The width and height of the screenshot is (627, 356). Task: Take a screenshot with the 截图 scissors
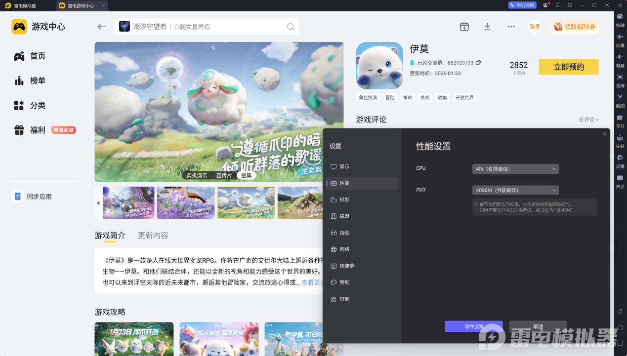pyautogui.click(x=620, y=101)
